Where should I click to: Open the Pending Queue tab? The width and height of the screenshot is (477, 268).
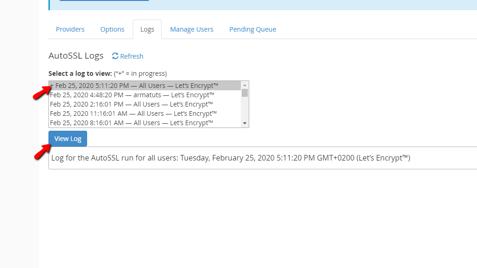(252, 29)
